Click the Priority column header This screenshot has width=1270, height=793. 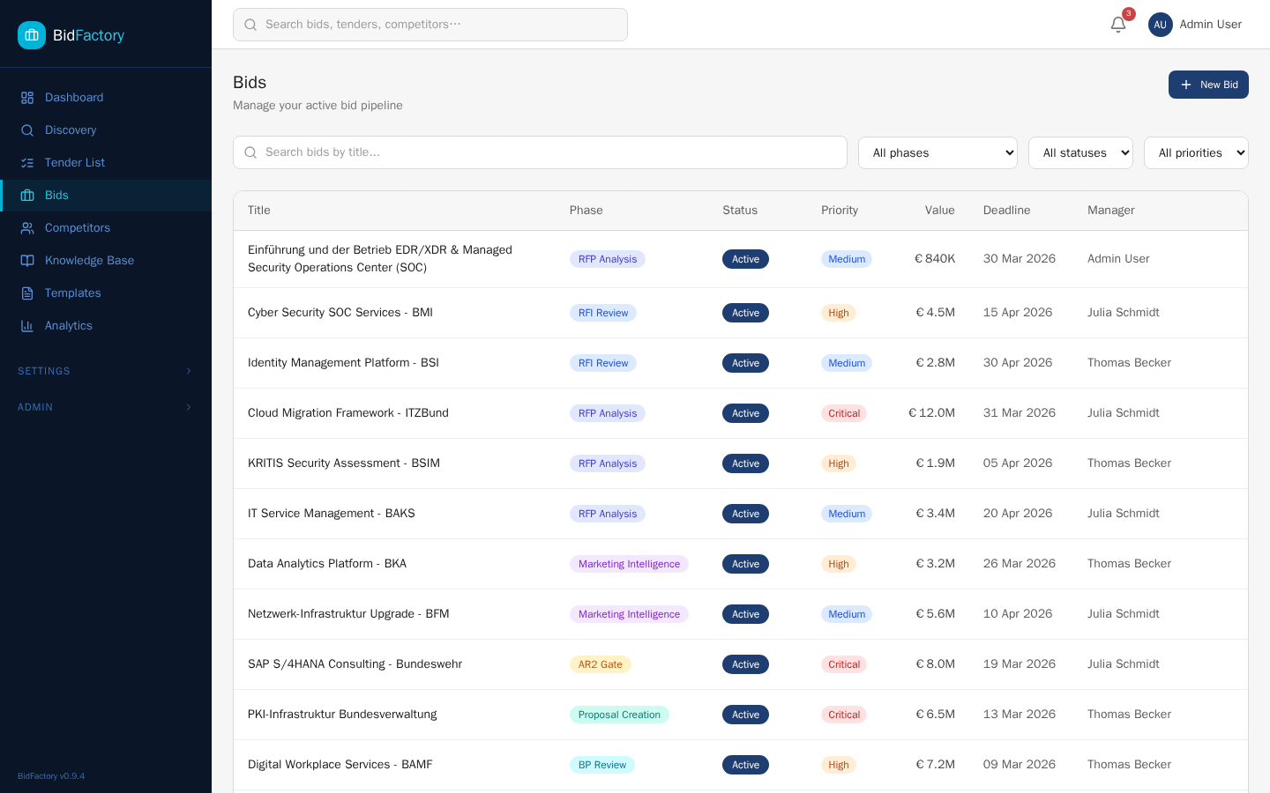pos(840,211)
